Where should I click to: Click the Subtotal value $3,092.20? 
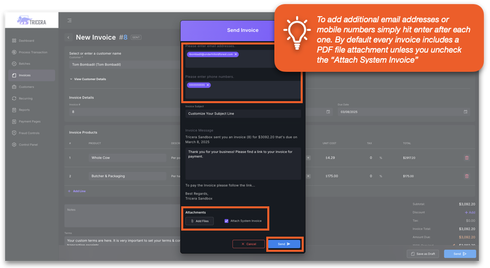click(x=467, y=204)
